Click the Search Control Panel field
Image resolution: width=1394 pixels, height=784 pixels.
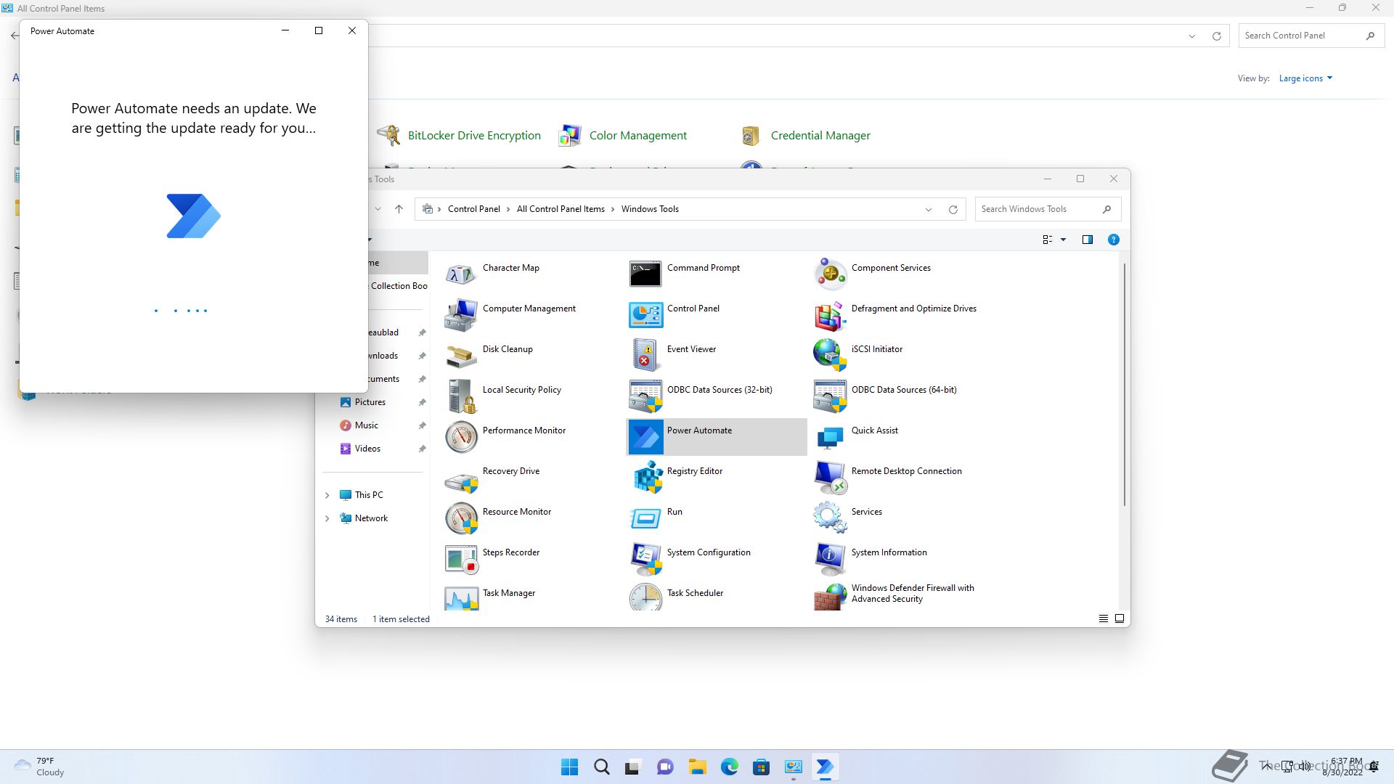(1311, 36)
